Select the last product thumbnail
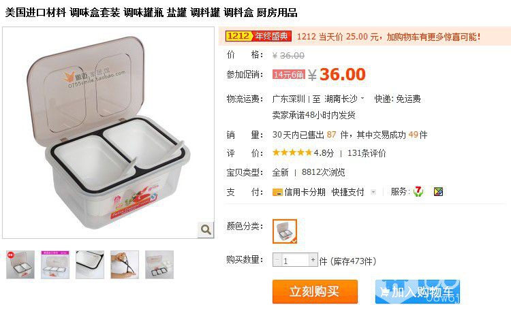The height and width of the screenshot is (309, 511). point(159,264)
